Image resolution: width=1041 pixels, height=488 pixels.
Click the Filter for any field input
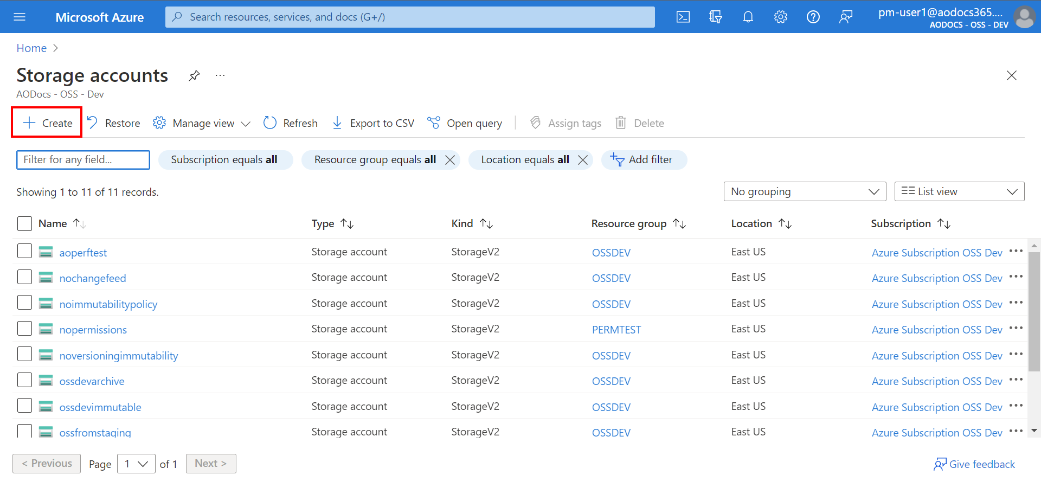[x=83, y=160]
